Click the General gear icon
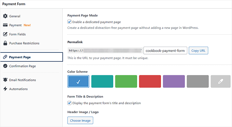This screenshot has width=232, height=127. click(5, 16)
